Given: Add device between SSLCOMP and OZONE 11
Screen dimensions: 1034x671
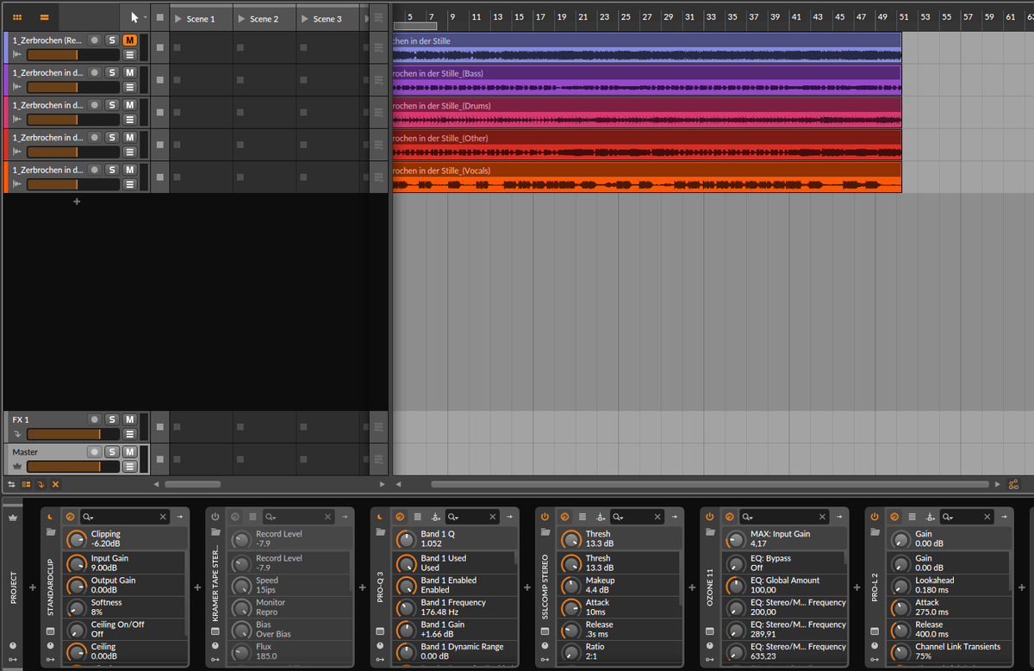Looking at the screenshot, I should click(691, 587).
